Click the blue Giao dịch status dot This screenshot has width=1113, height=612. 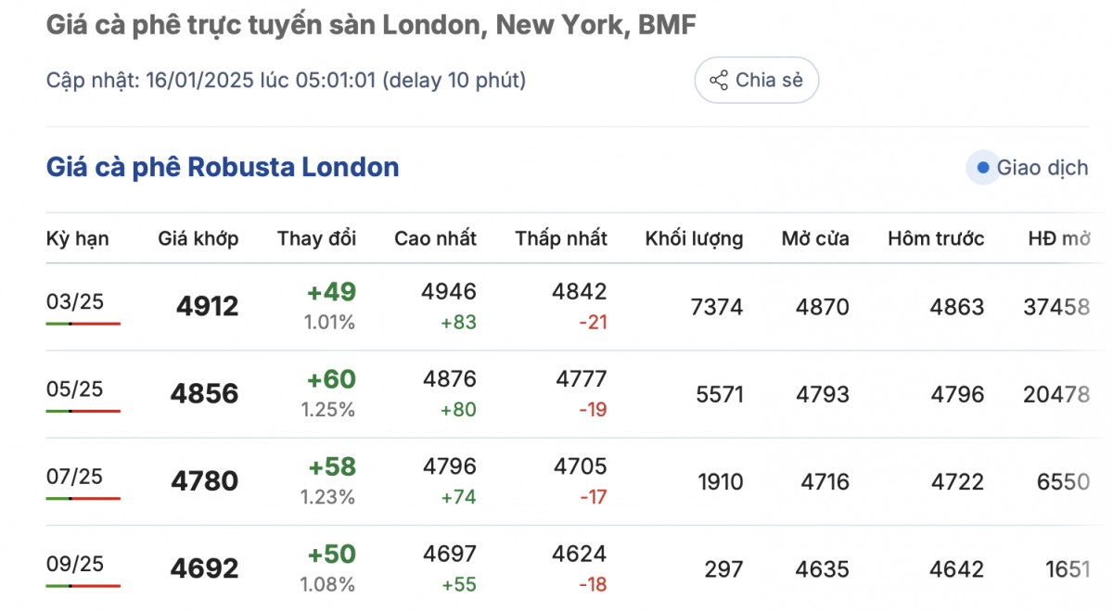(982, 169)
